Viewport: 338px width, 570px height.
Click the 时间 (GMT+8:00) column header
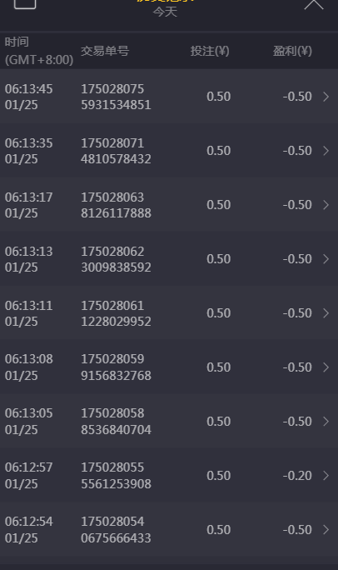pos(39,51)
